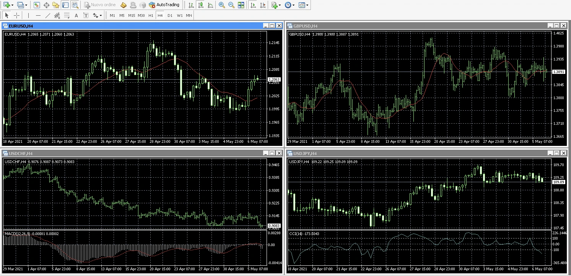Switch the chart to D1 timeframe
571x276 pixels.
point(170,15)
